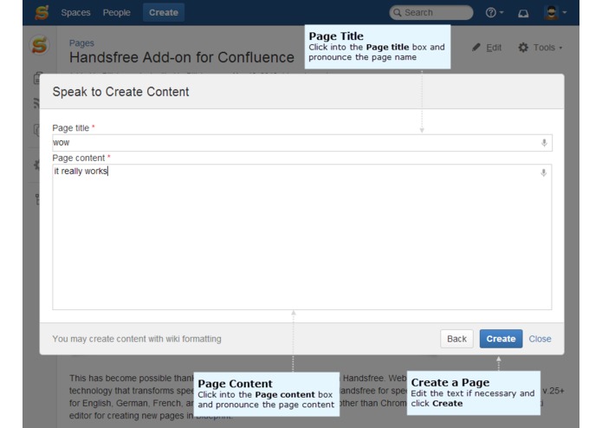
Task: Click microphone icon in Page content box
Action: pyautogui.click(x=544, y=172)
